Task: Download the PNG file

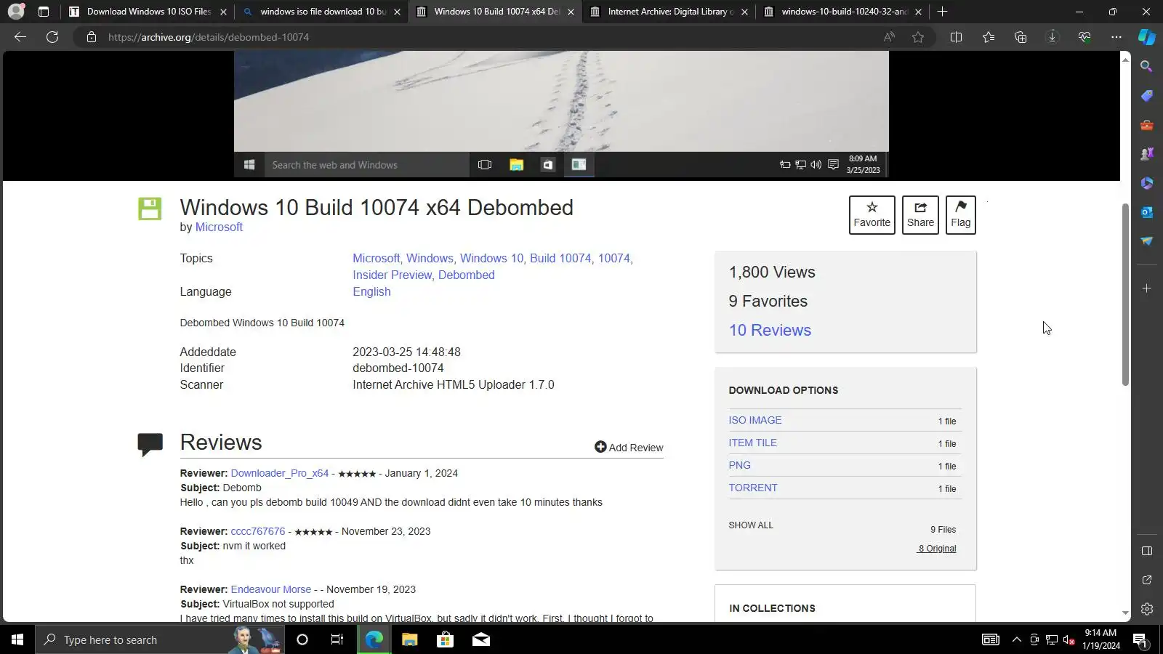Action: [739, 466]
